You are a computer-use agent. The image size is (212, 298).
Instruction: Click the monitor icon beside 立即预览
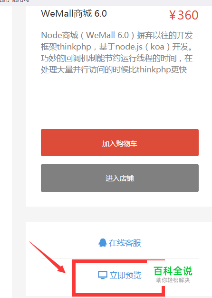coord(103,275)
